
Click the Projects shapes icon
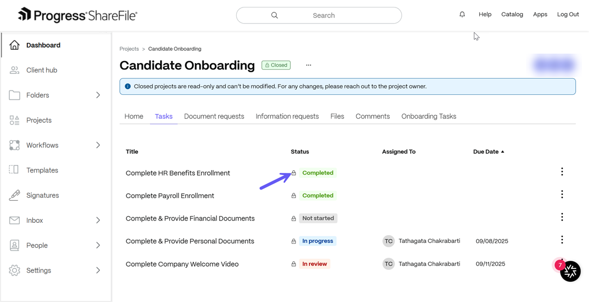coord(14,120)
